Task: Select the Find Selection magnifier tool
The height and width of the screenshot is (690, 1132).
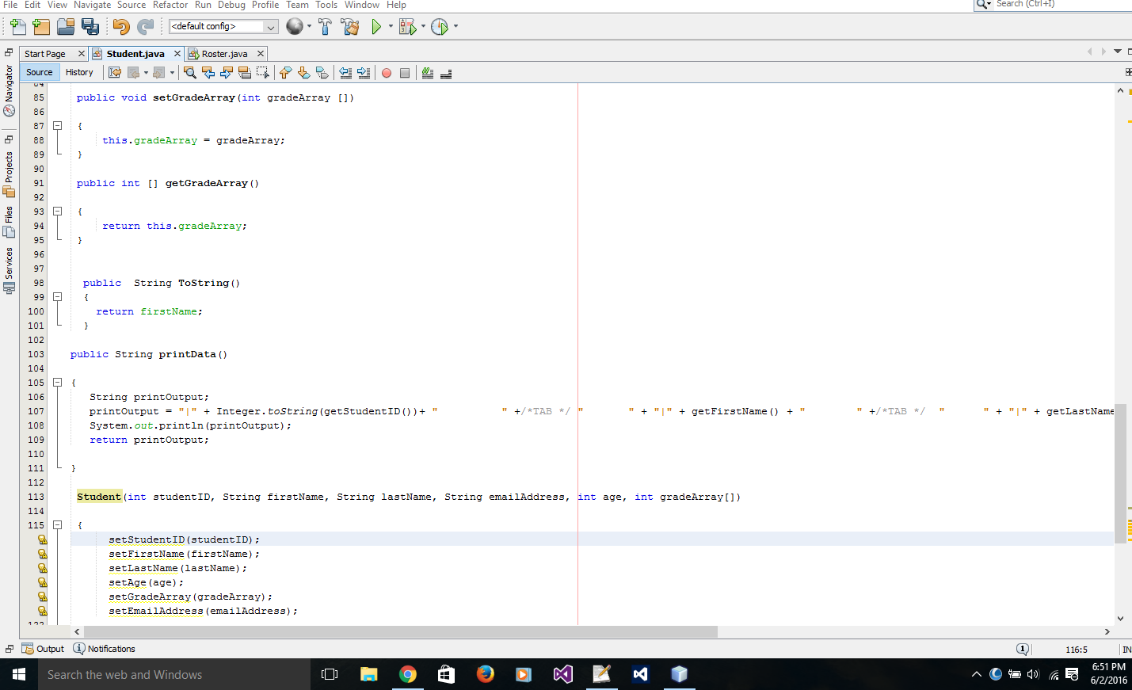Action: (190, 72)
